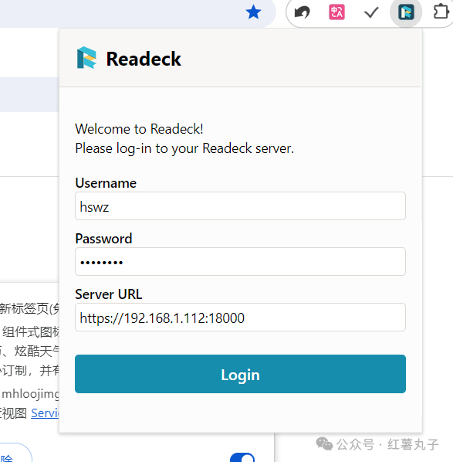The image size is (453, 462).
Task: Click the curved back-arrow extension icon
Action: coord(303,12)
